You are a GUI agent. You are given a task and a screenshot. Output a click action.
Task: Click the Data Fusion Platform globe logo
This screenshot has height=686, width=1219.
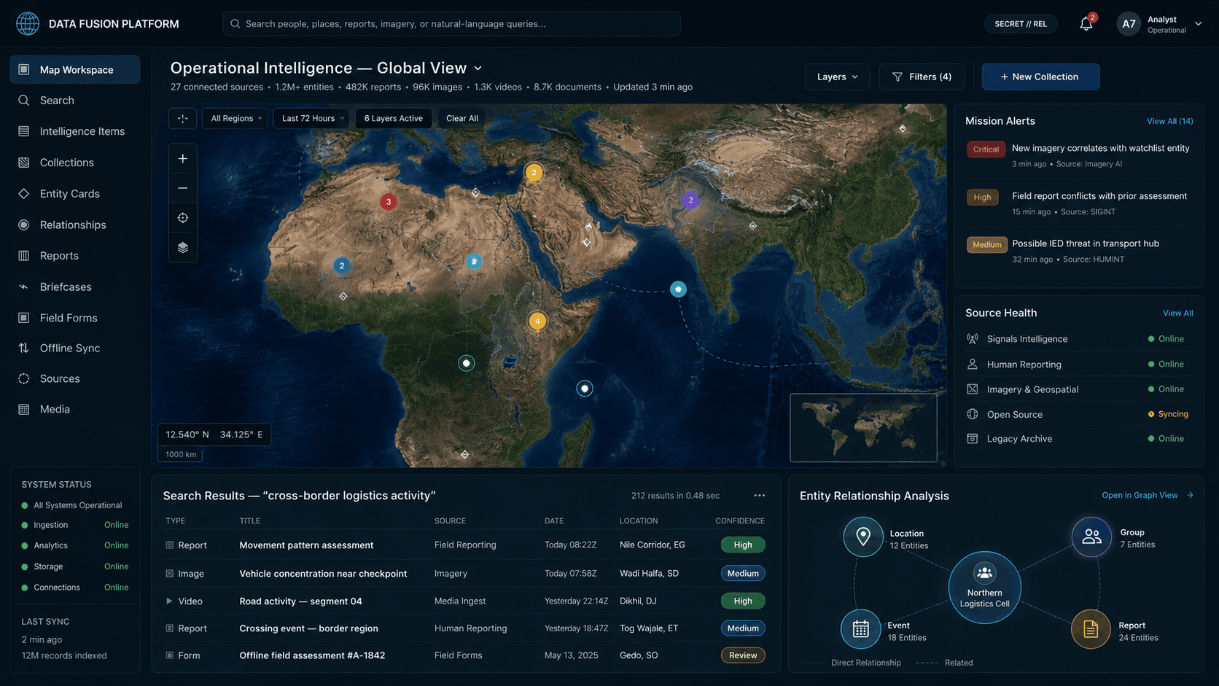pos(28,23)
